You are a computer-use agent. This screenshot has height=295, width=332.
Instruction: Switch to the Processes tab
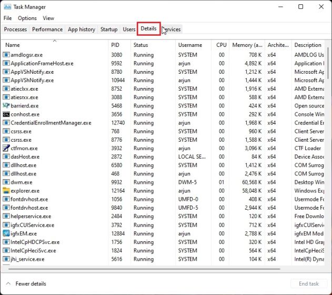pos(15,29)
